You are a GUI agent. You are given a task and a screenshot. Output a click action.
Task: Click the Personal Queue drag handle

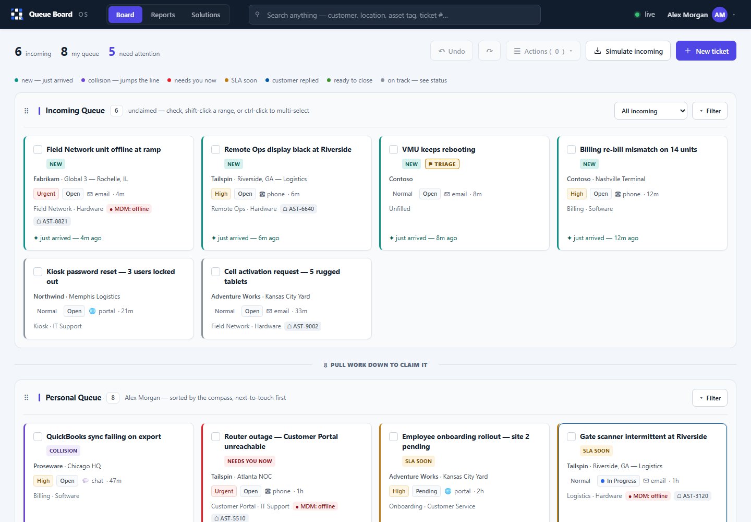(27, 398)
